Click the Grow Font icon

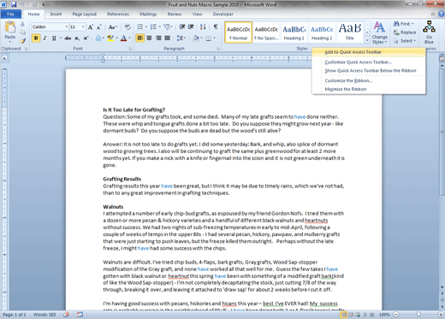[91, 27]
